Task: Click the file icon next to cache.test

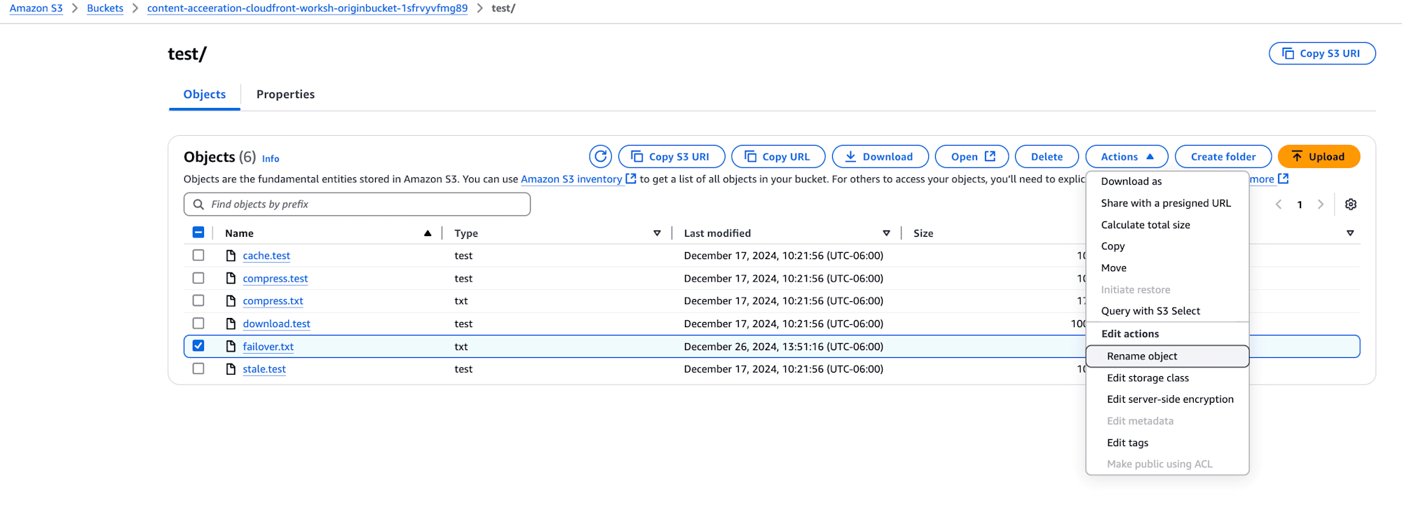Action: click(x=231, y=256)
